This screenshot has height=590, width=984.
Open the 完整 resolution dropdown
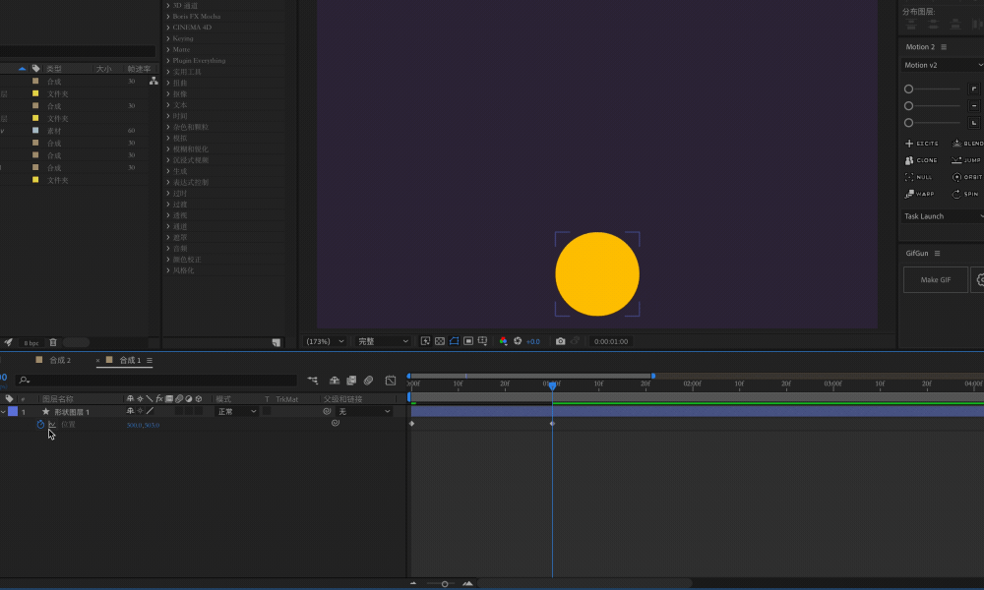pyautogui.click(x=383, y=341)
